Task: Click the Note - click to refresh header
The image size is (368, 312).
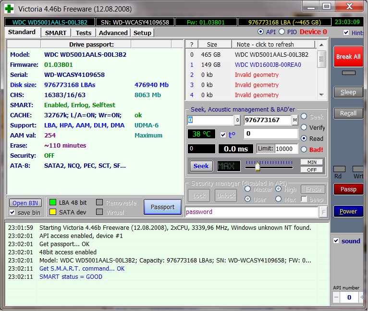Action: [273, 44]
